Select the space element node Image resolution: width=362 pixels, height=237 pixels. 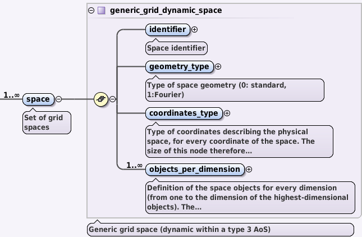pos(38,99)
